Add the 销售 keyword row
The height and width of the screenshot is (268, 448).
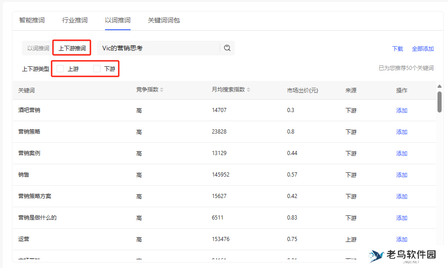click(x=401, y=175)
